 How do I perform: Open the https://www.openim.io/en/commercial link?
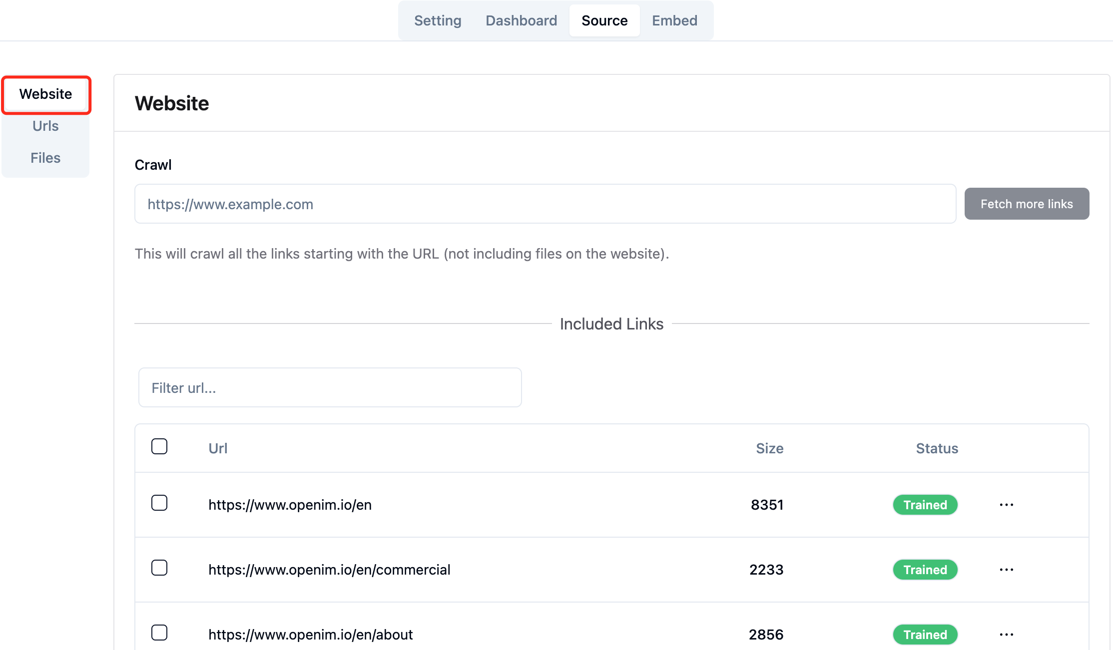pos(329,570)
